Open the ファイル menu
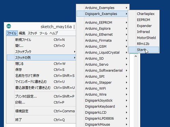The image size is (170, 127). [12, 33]
